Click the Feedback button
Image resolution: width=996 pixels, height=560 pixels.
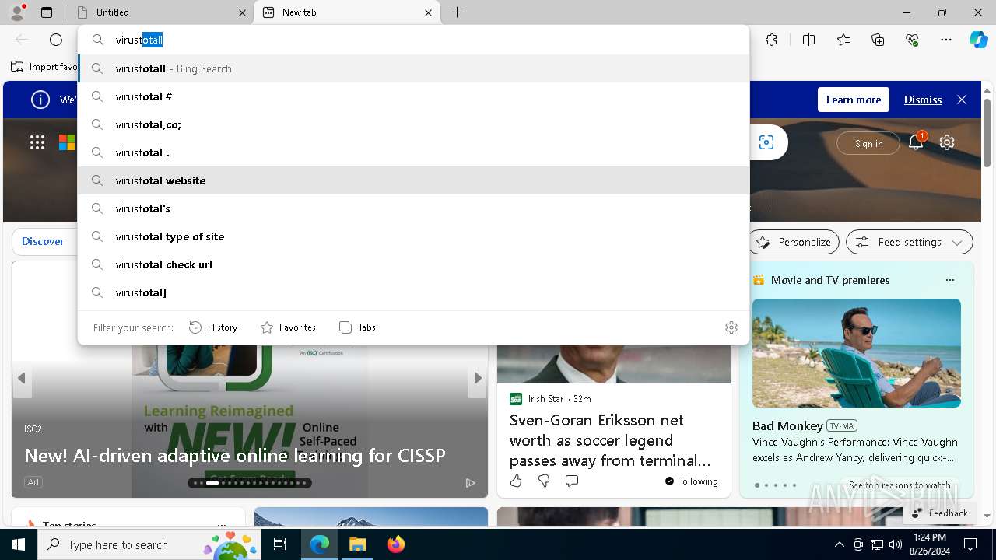[x=939, y=513]
